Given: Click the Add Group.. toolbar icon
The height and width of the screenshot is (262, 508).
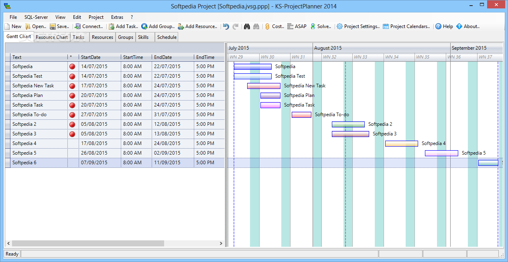Looking at the screenshot, I should pos(144,26).
